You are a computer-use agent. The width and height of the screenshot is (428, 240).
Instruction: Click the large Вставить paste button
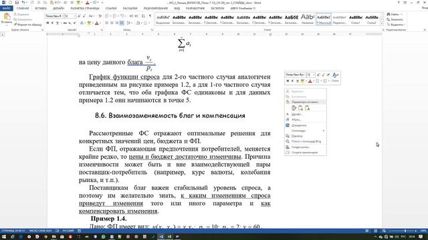(x=7, y=19)
